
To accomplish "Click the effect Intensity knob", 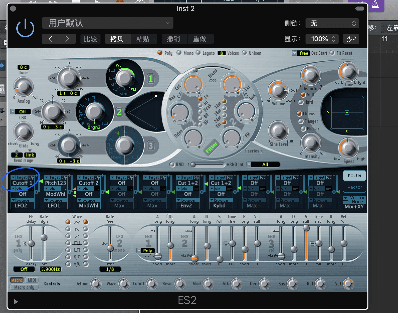I will (311, 143).
